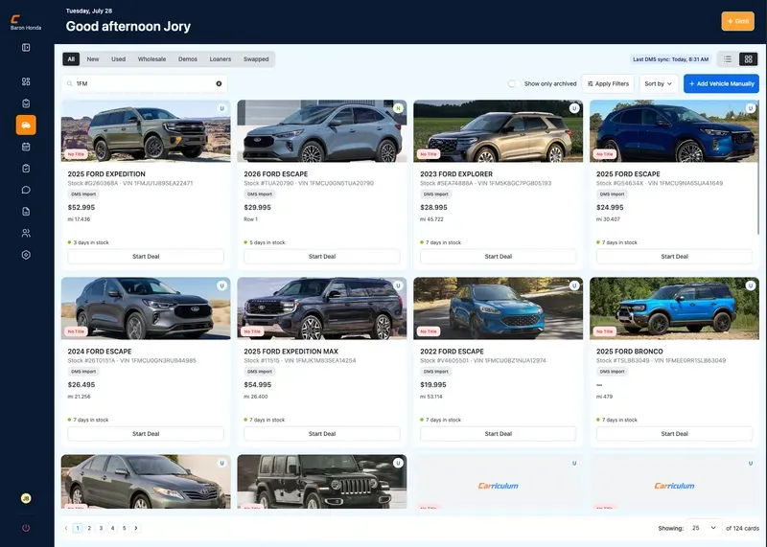Go to page 2
Image resolution: width=767 pixels, height=547 pixels.
point(89,528)
